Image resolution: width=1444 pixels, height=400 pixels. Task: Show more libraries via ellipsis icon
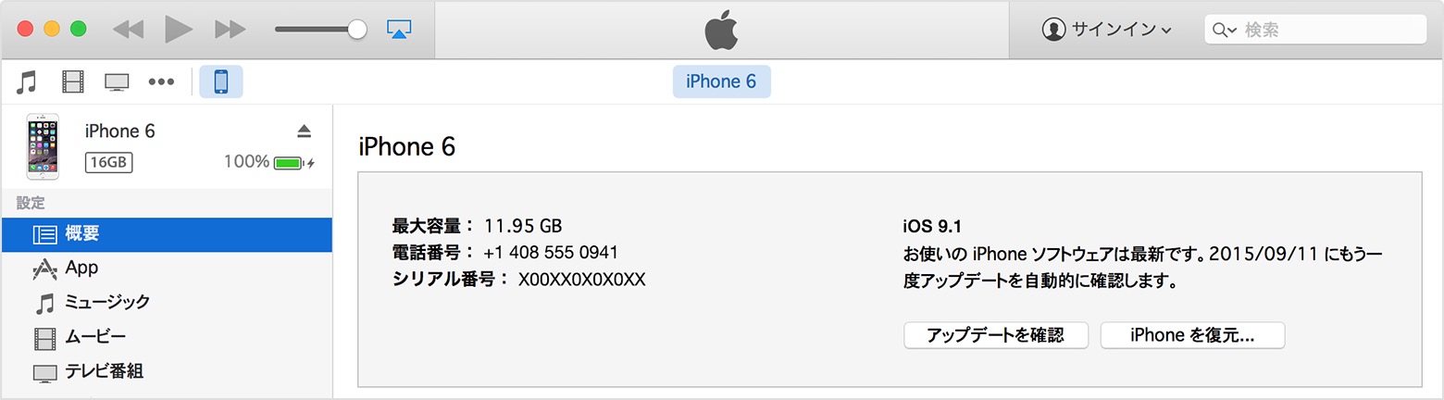[161, 82]
